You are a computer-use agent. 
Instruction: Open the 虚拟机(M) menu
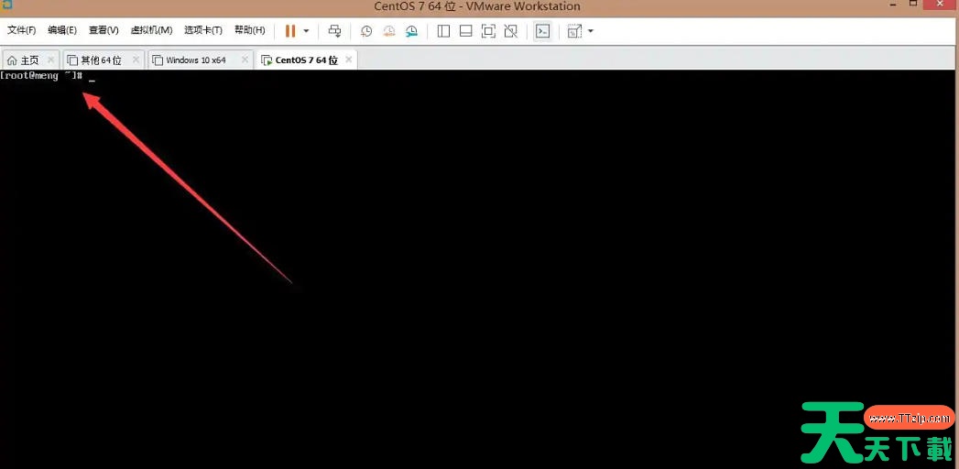coord(151,30)
